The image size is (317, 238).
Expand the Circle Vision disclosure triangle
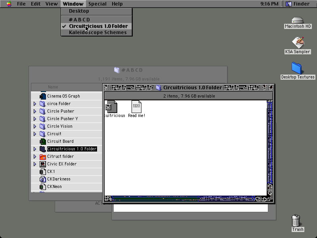35,126
